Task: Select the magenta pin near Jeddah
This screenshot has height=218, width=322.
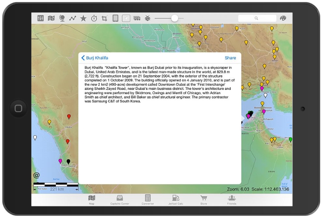Action: click(x=60, y=161)
